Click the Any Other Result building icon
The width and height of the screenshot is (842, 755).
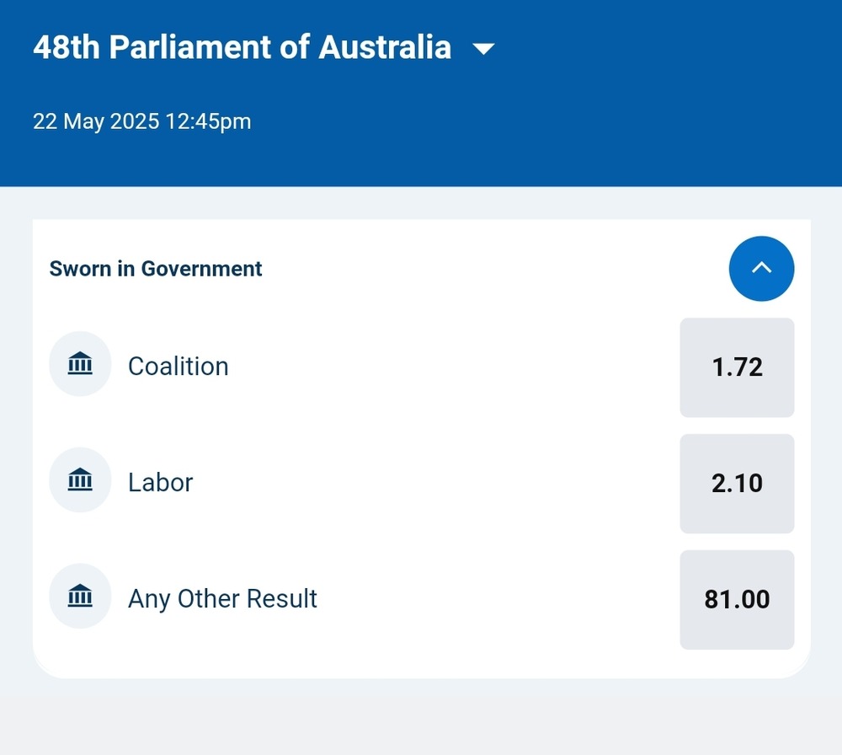[80, 597]
